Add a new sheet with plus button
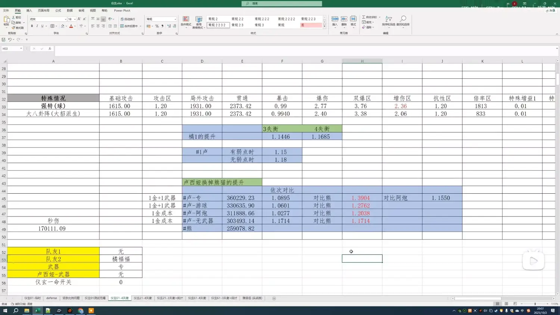This screenshot has width=560, height=315. coord(274,298)
